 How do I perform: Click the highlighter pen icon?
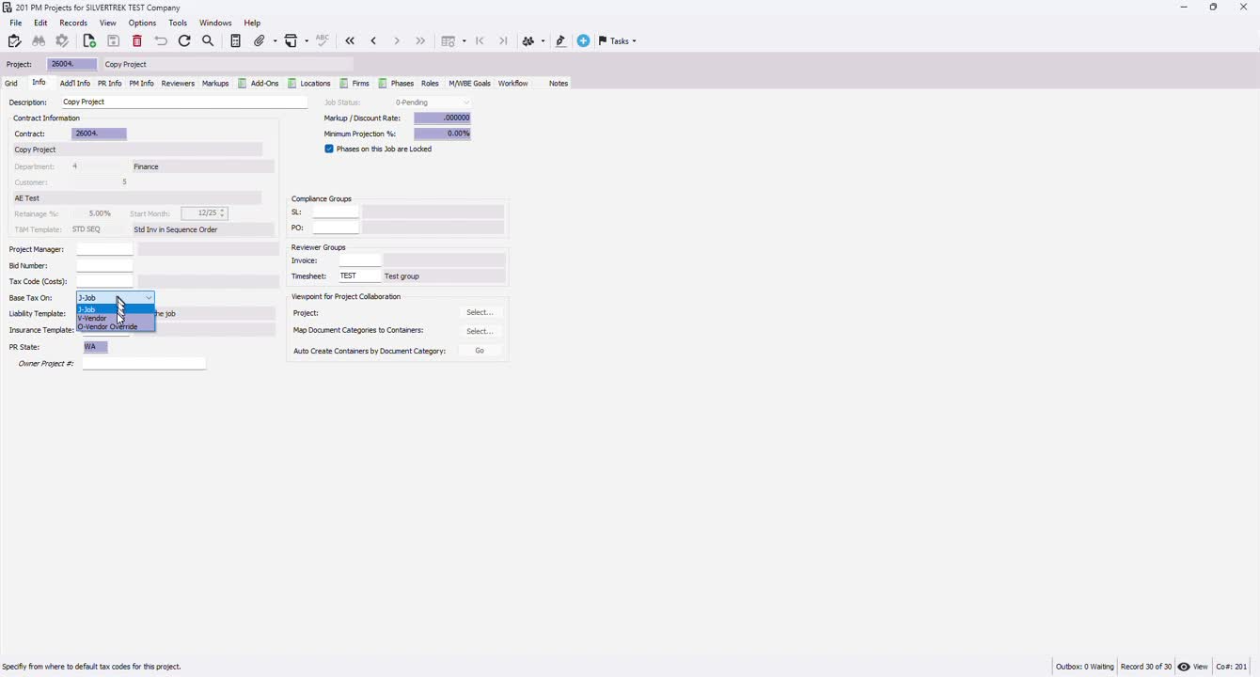tap(560, 41)
